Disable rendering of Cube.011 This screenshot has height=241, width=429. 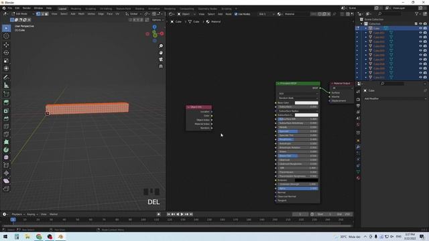(x=425, y=78)
